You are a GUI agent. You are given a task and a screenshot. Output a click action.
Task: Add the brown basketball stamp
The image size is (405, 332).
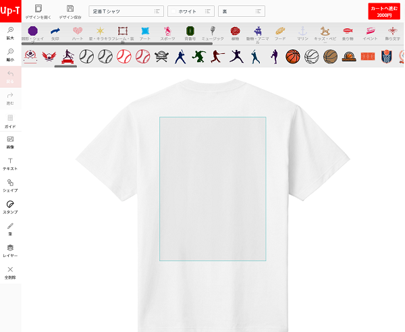tap(330, 57)
